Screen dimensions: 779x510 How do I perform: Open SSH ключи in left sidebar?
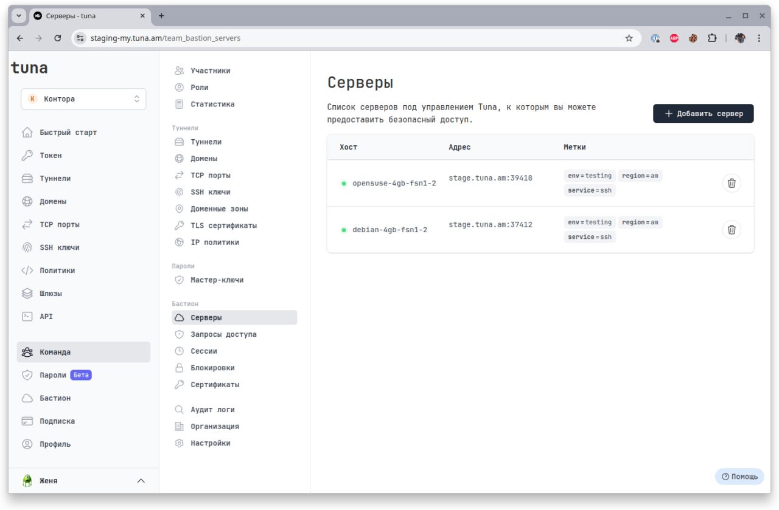pyautogui.click(x=83, y=248)
